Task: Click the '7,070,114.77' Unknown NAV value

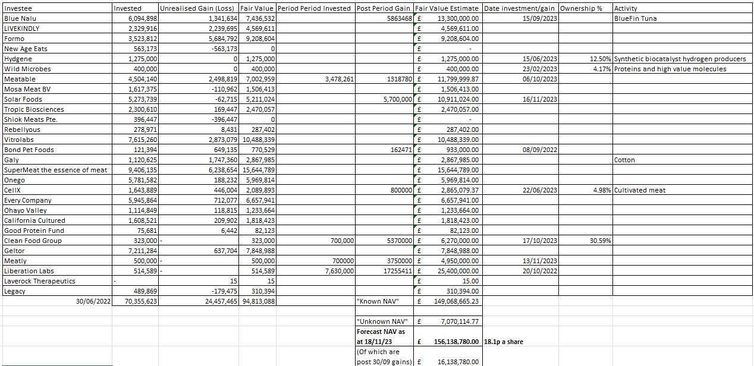Action: (x=448, y=321)
